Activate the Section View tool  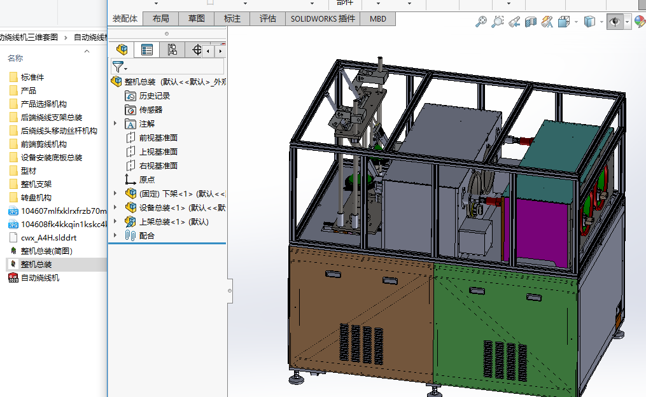(531, 22)
